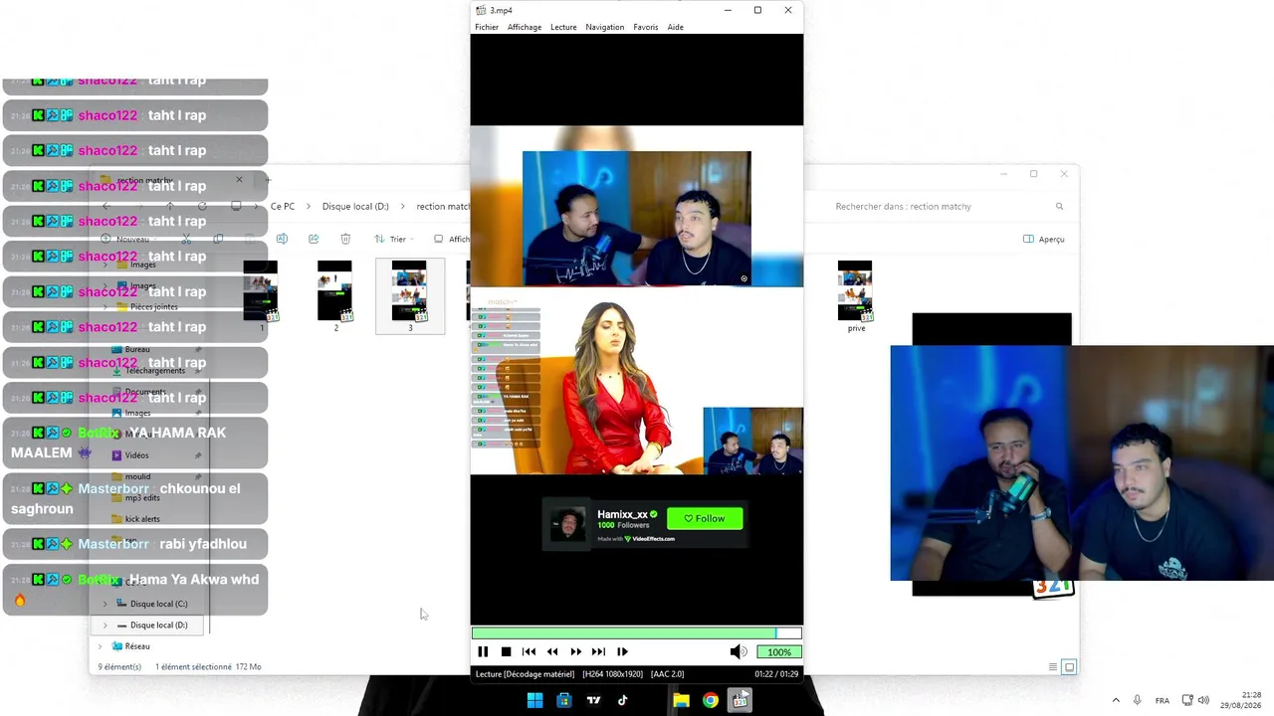Toggle the Aperçu preview pane in Explorer
The height and width of the screenshot is (716, 1274).
click(x=1044, y=239)
